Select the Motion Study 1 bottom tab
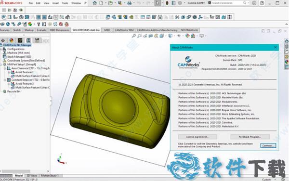Viewport: 289px width, 181px height. pos(50,176)
